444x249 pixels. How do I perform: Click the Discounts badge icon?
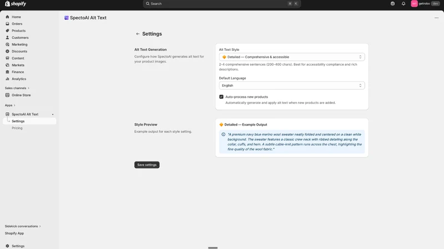[x=7, y=51]
